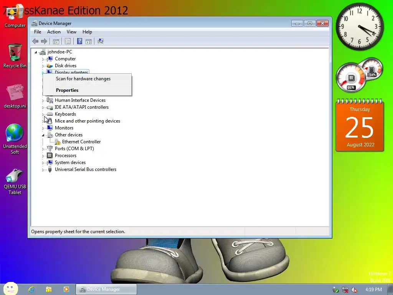Screen dimensions: 393x295
Task: Click Scan for hardware changes toolbar icon
Action: coord(101,41)
